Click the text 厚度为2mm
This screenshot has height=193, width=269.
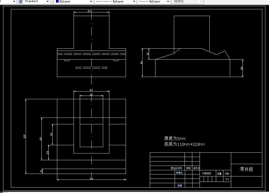174,138
